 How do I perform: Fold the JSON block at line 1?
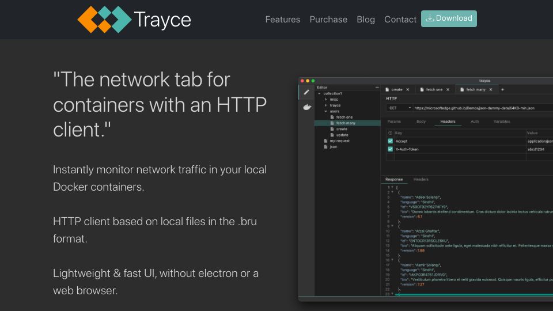click(392, 188)
